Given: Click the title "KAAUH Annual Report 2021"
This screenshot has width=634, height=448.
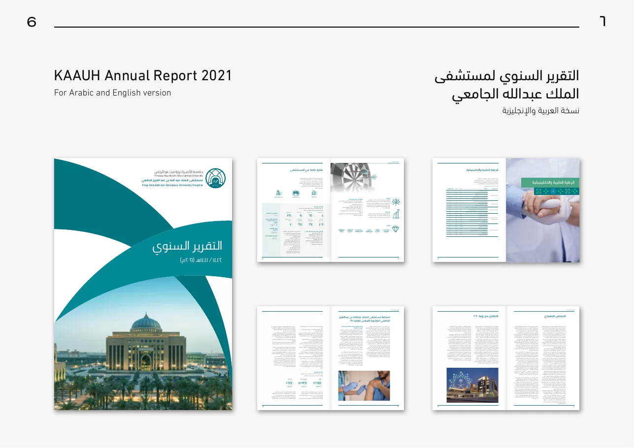Looking at the screenshot, I should tap(143, 76).
